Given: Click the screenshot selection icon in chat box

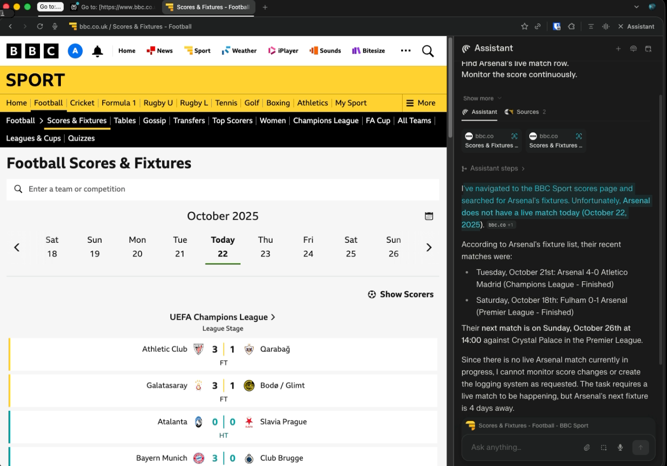Looking at the screenshot, I should (604, 447).
